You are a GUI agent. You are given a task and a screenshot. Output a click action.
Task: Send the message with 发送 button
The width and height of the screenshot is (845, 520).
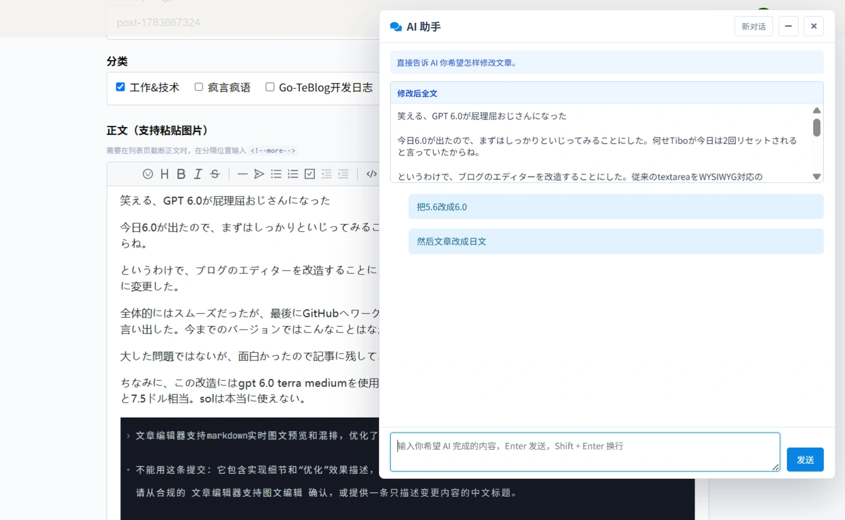click(805, 460)
